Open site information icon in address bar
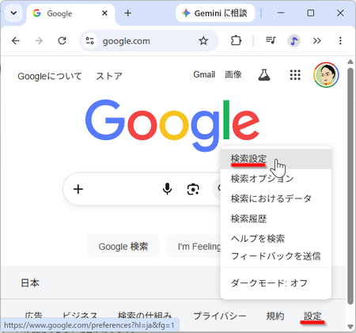Screen dimensions: 356x333 pyautogui.click(x=89, y=40)
